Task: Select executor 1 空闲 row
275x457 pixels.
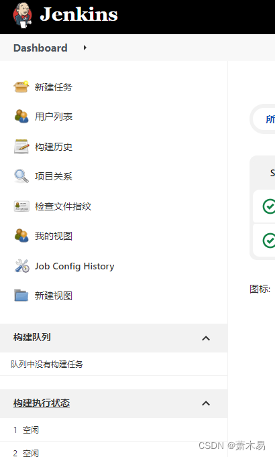Action: (114, 430)
